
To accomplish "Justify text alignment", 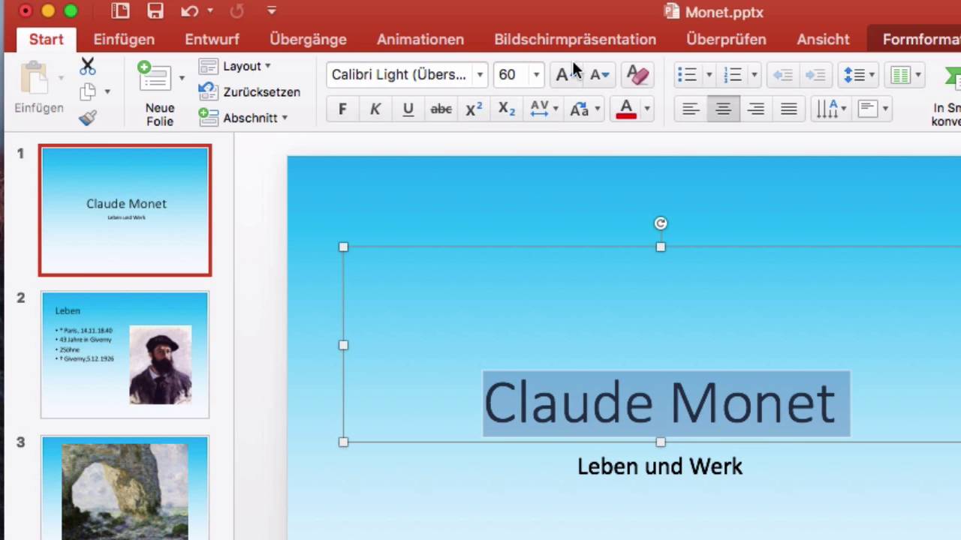I will point(788,109).
